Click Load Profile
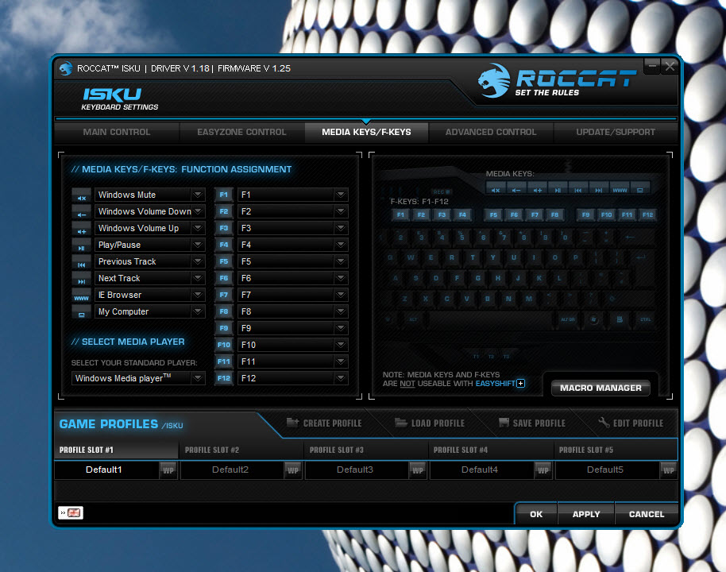726x572 pixels. click(430, 423)
